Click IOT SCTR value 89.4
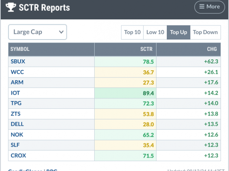Viewport: 229px width, 171px height. tap(148, 93)
